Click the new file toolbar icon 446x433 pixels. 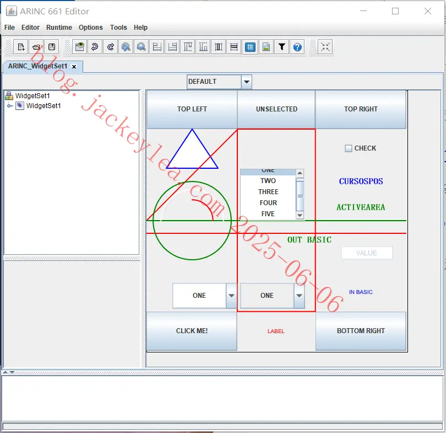pos(21,47)
